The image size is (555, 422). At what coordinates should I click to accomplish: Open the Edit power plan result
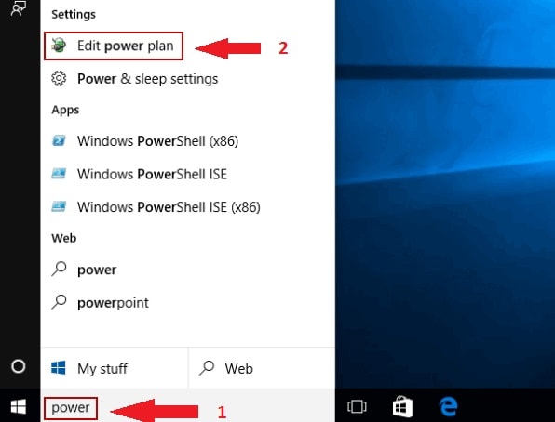point(114,46)
